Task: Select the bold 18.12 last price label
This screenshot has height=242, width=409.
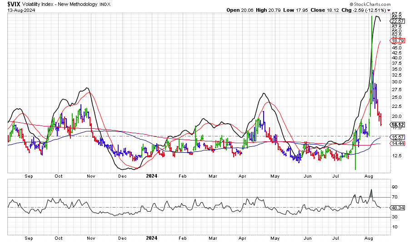Action: pos(398,125)
